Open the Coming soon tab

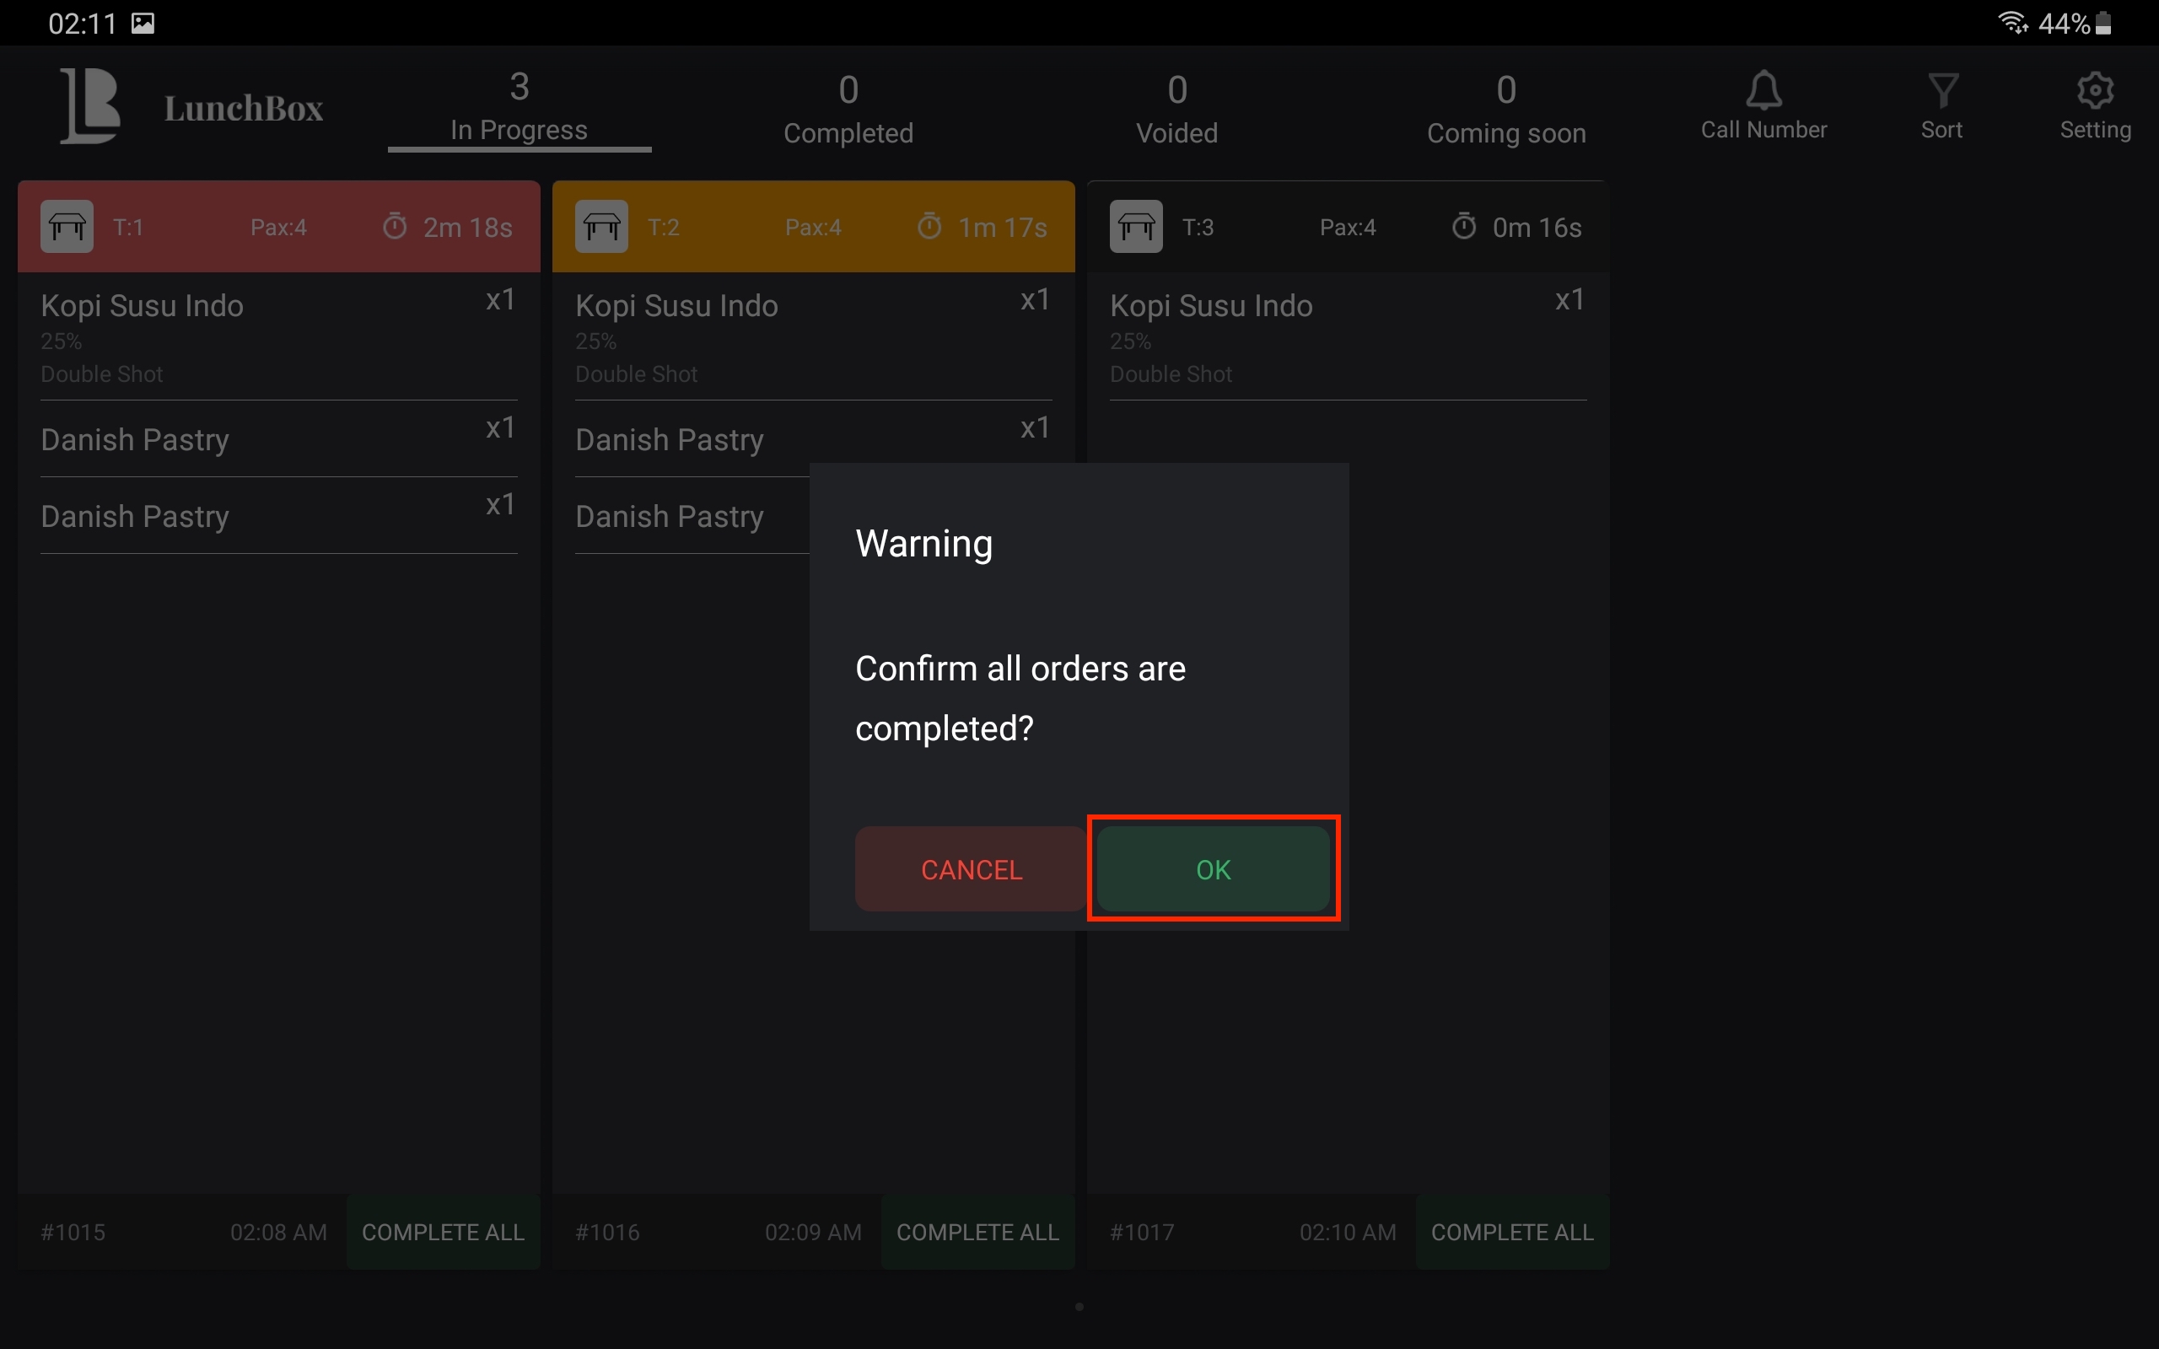[1505, 109]
